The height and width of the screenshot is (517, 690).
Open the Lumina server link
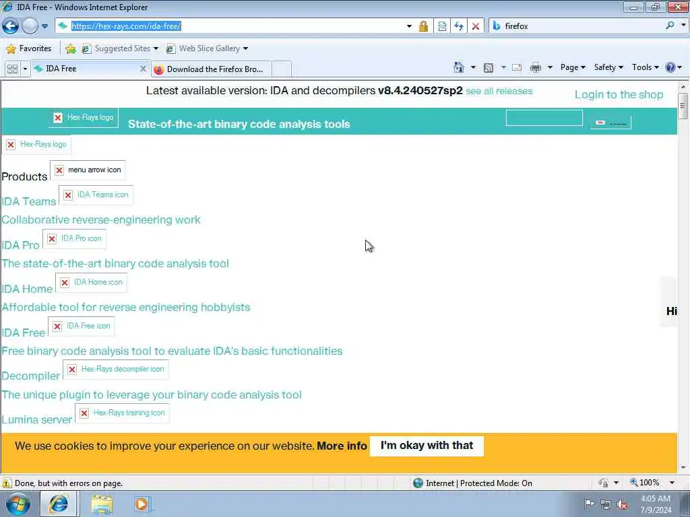point(36,419)
